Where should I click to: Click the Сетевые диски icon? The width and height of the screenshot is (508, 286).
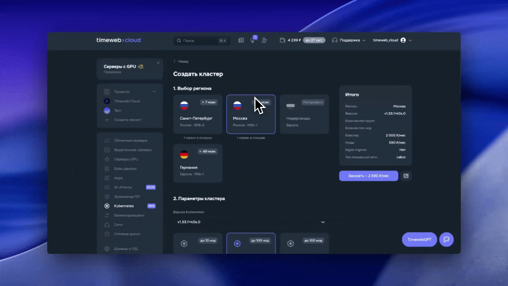point(107,234)
